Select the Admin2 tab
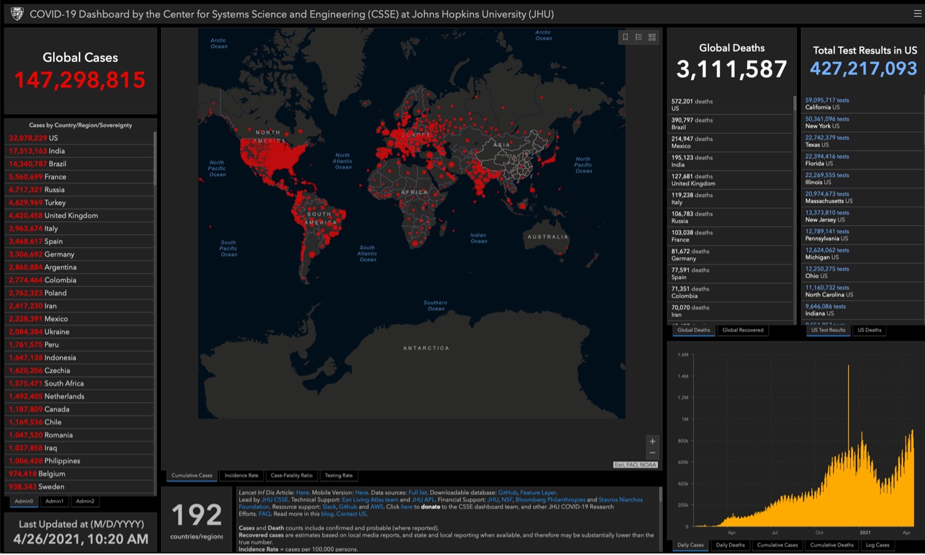Viewport: 925px width, 555px height. 85,501
